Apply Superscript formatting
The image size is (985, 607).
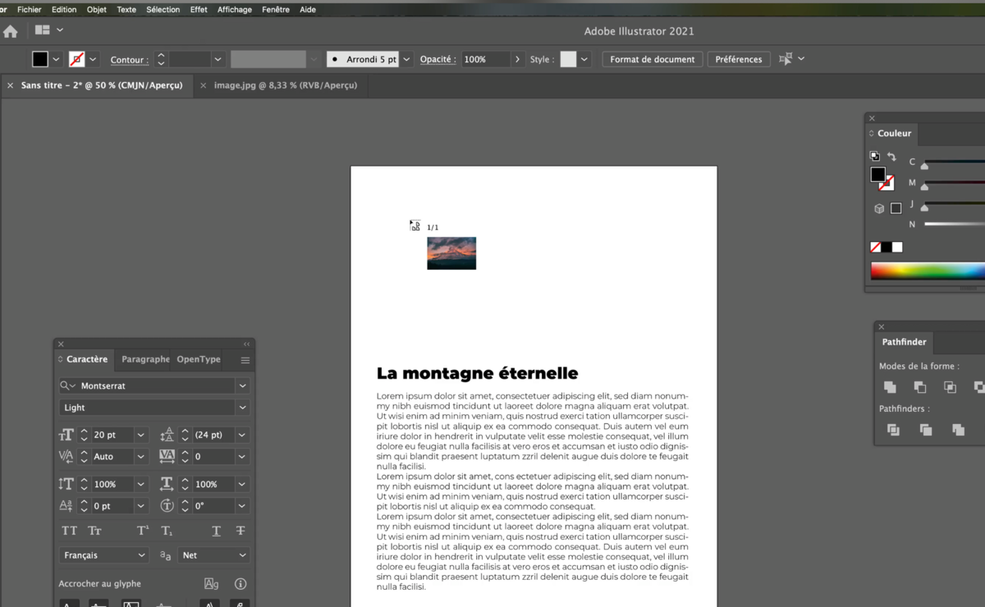pyautogui.click(x=143, y=531)
